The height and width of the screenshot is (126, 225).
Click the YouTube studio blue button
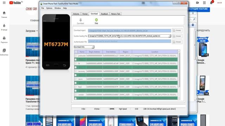199,9
